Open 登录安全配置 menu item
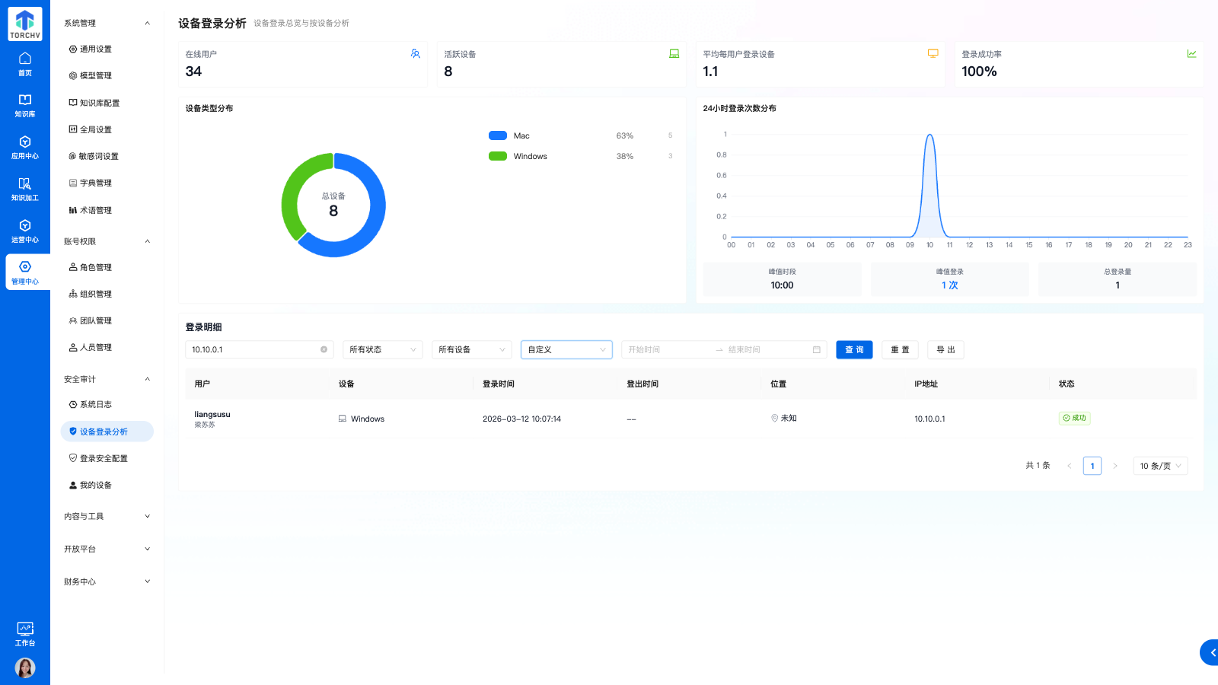This screenshot has height=685, width=1218. (x=104, y=458)
